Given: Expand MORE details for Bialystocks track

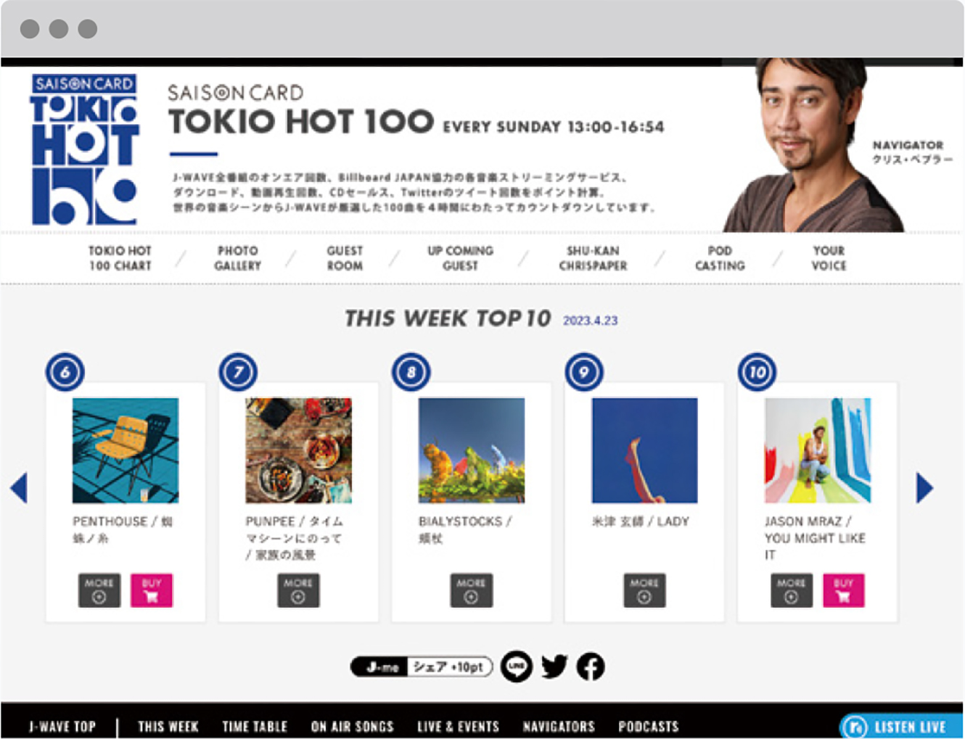Looking at the screenshot, I should coord(471,590).
